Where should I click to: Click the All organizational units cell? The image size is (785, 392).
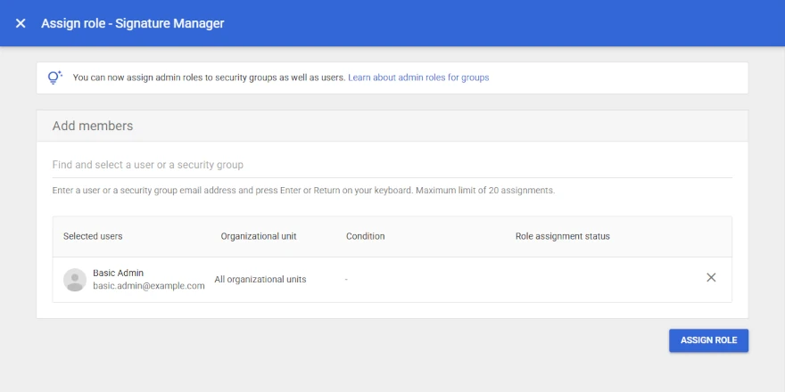coord(260,280)
